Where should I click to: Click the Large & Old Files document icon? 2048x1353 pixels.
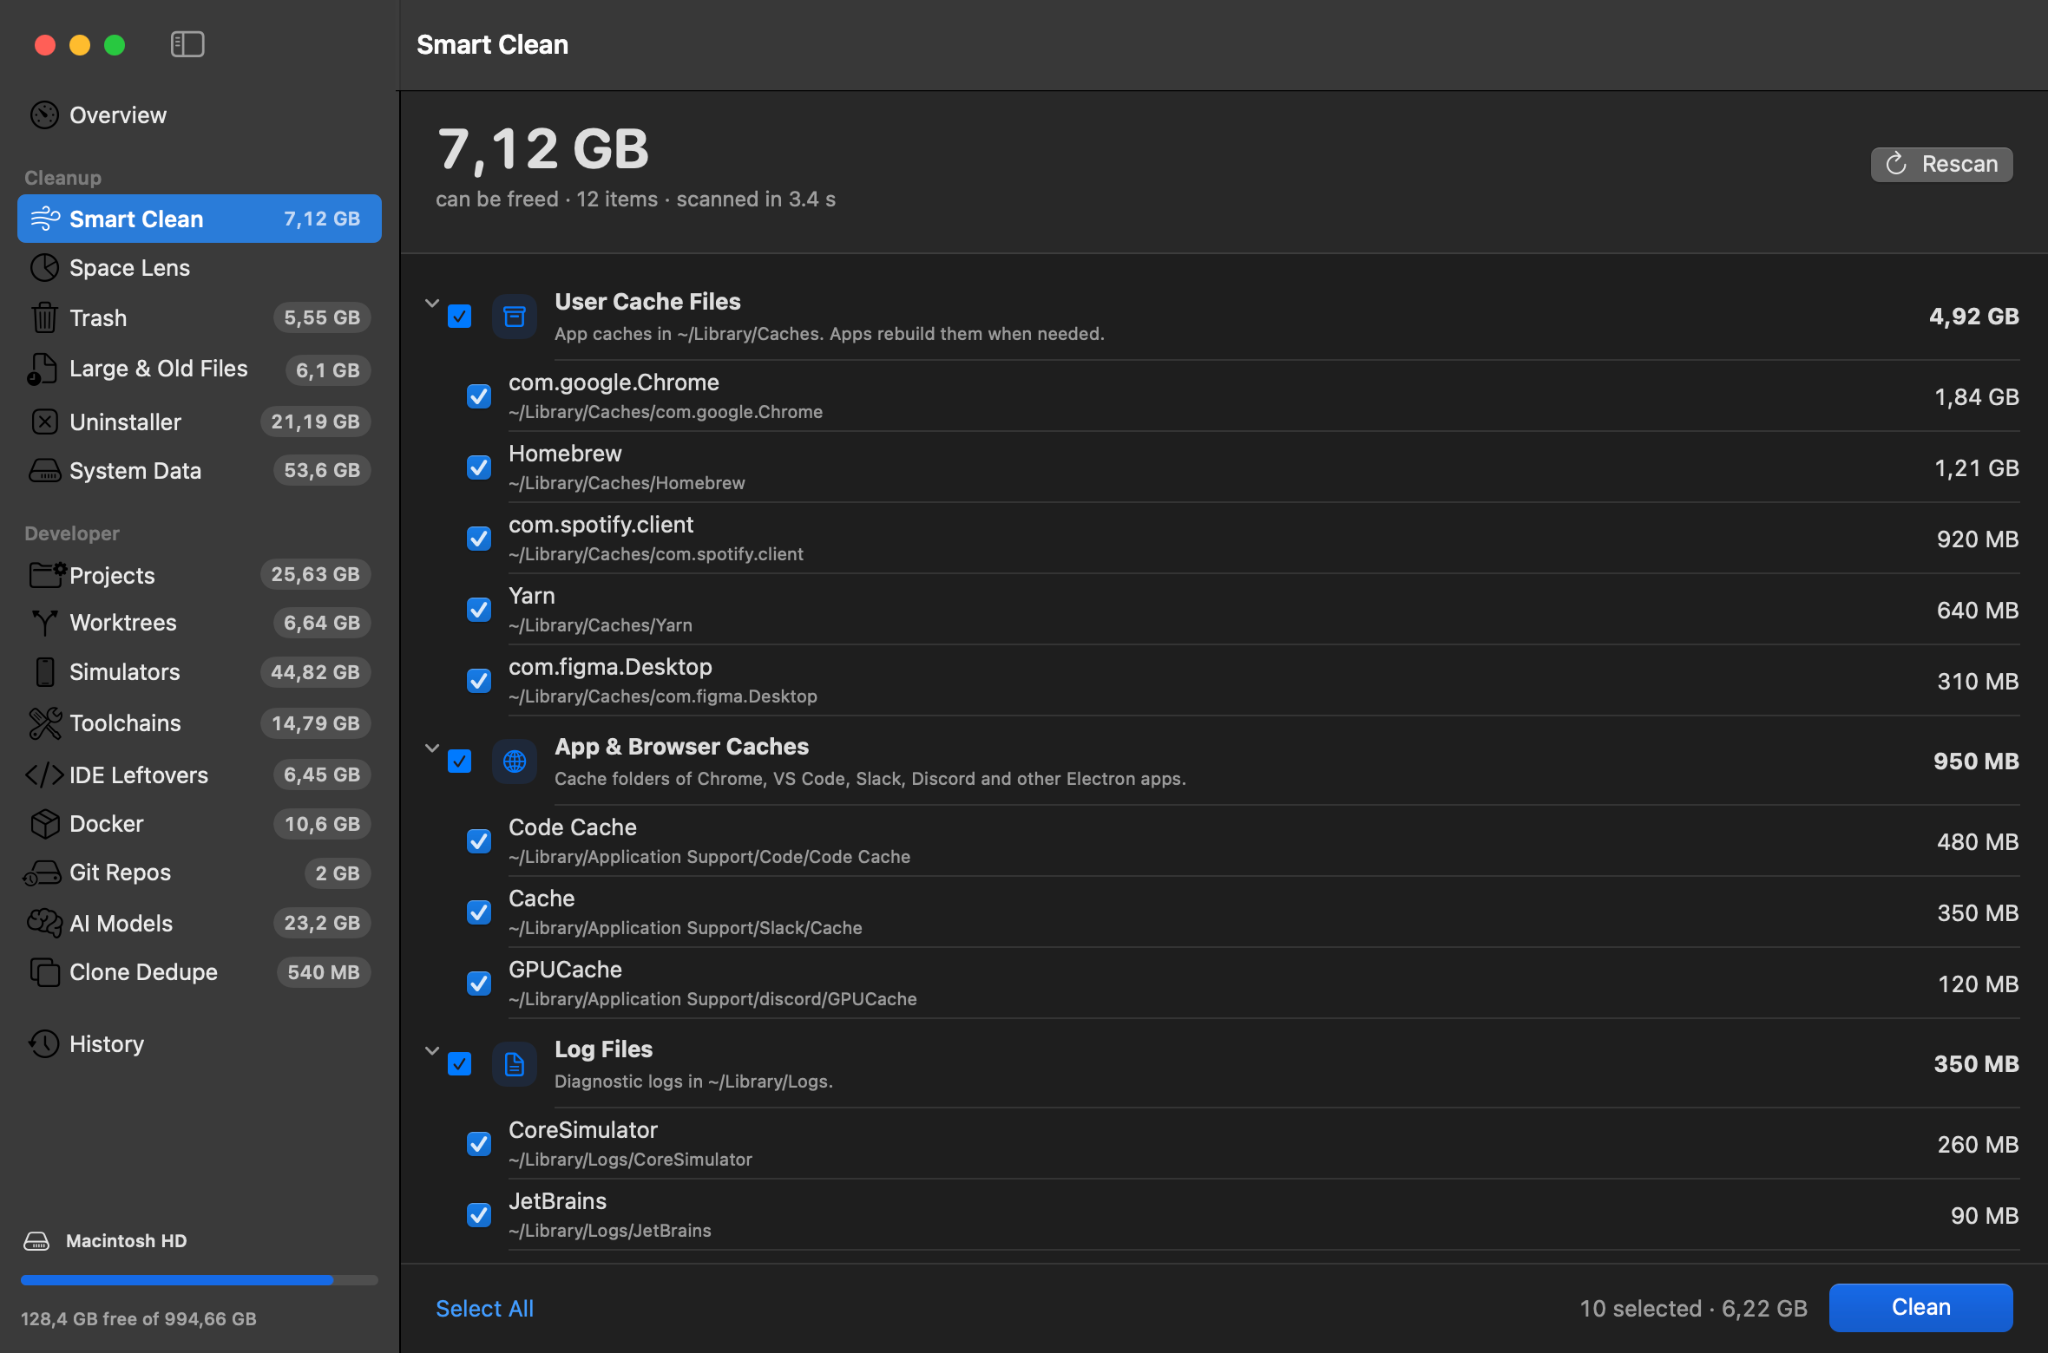pyautogui.click(x=42, y=369)
